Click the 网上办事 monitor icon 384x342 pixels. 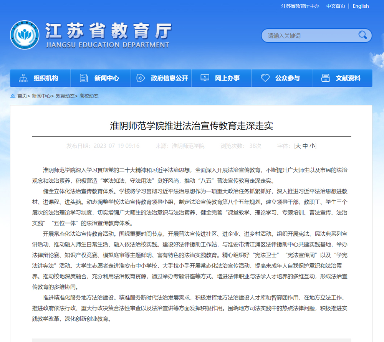pyautogui.click(x=205, y=78)
